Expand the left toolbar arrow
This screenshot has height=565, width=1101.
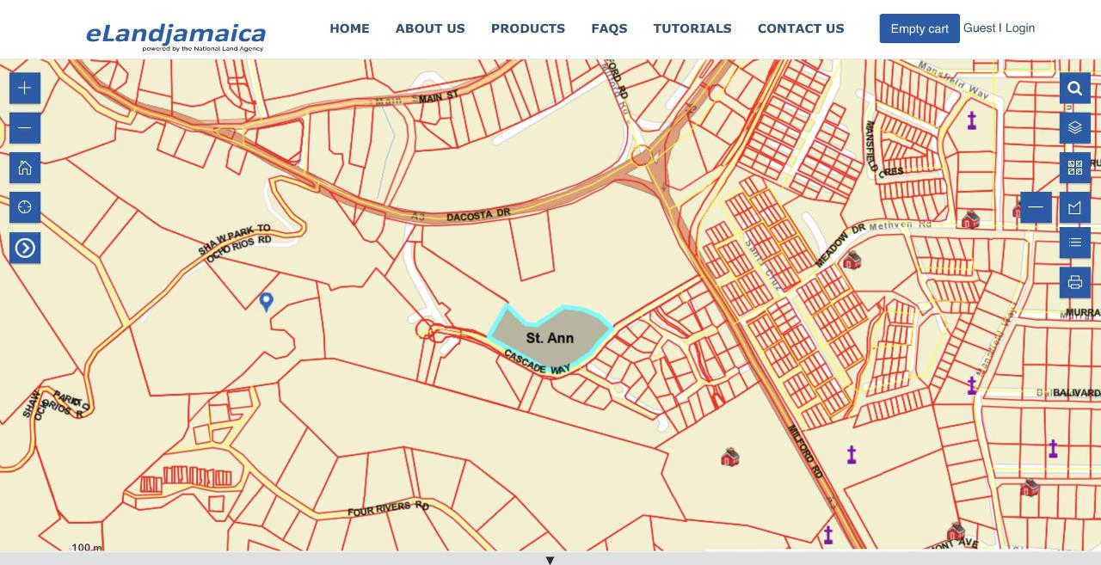click(25, 248)
